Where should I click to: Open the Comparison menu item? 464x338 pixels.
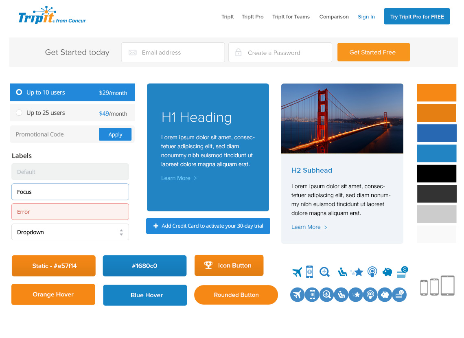click(x=334, y=17)
